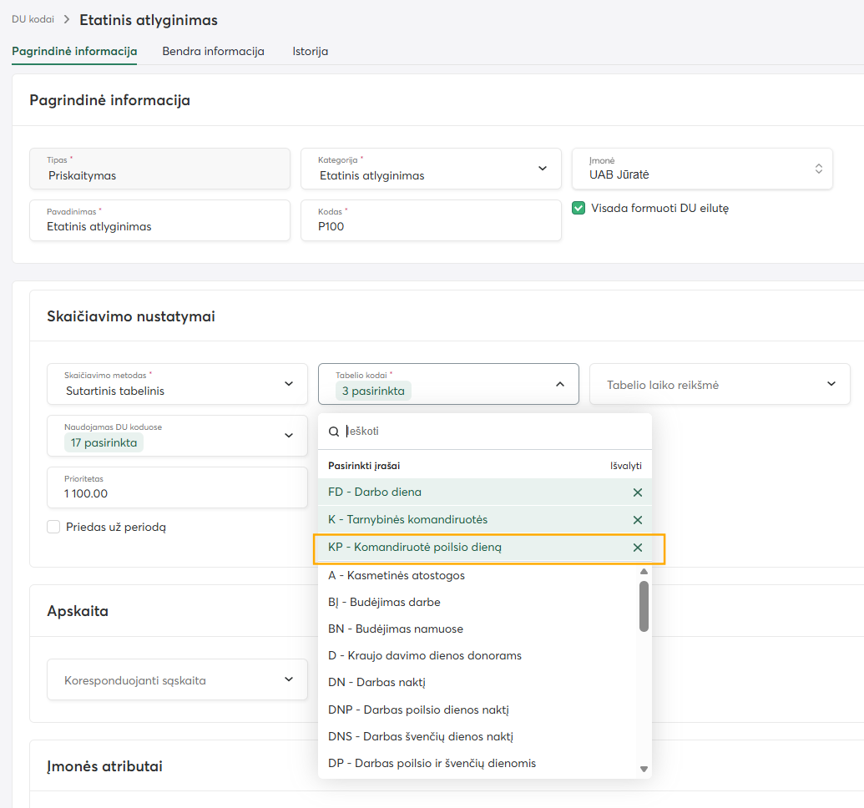Click the dropdown list scrollbar thumb
Viewport: 864px width, 808px height.
pos(644,606)
